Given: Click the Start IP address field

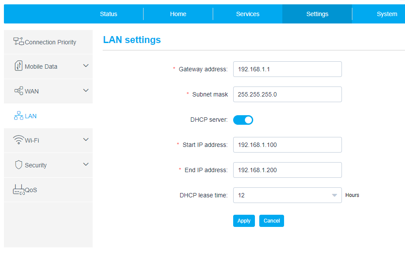Looking at the screenshot, I should (x=287, y=145).
